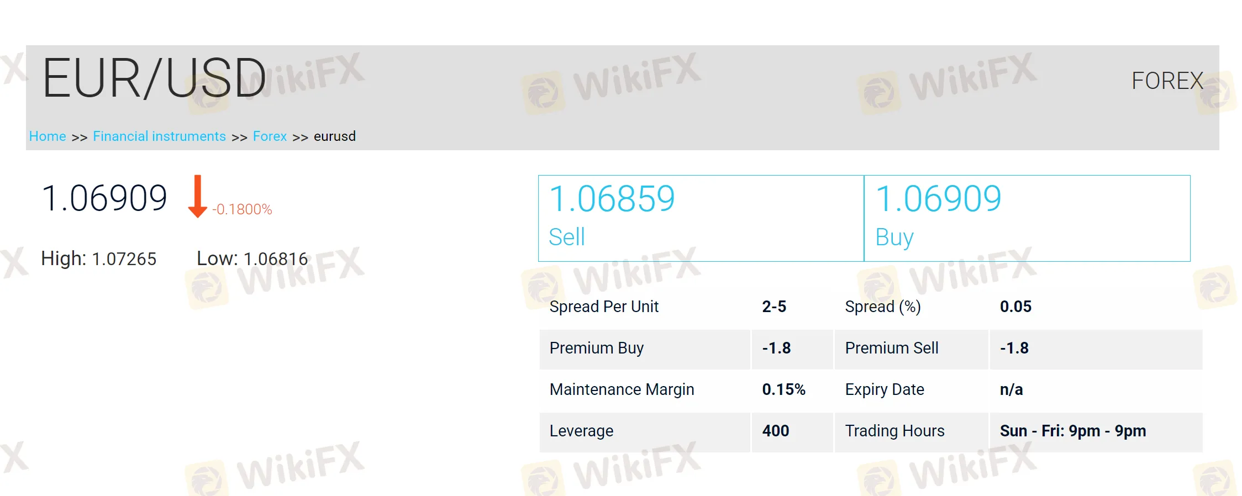Open the Home breadcrumb link
Screen dimensions: 1242x496
tap(48, 136)
